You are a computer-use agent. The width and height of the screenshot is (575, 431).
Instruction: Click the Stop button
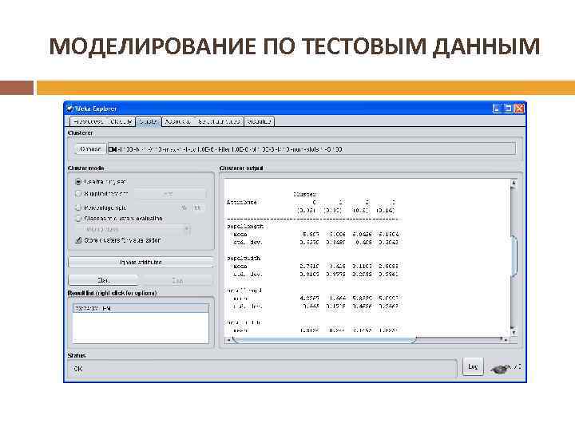tap(177, 280)
